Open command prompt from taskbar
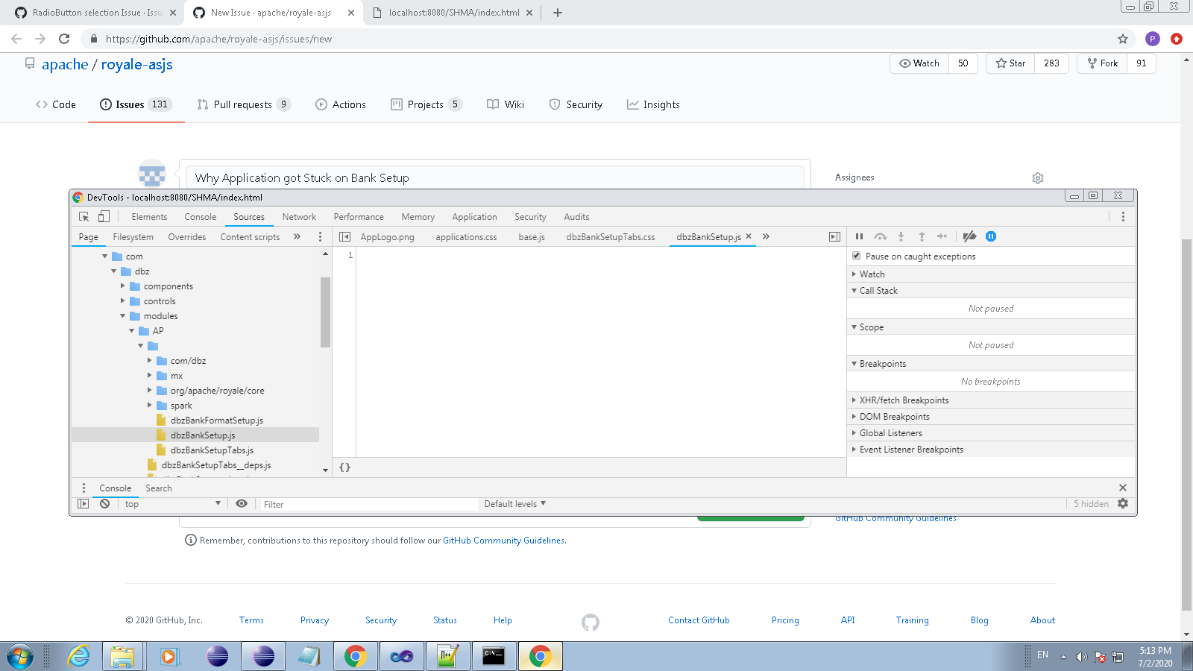Viewport: 1193px width, 671px height. point(494,656)
